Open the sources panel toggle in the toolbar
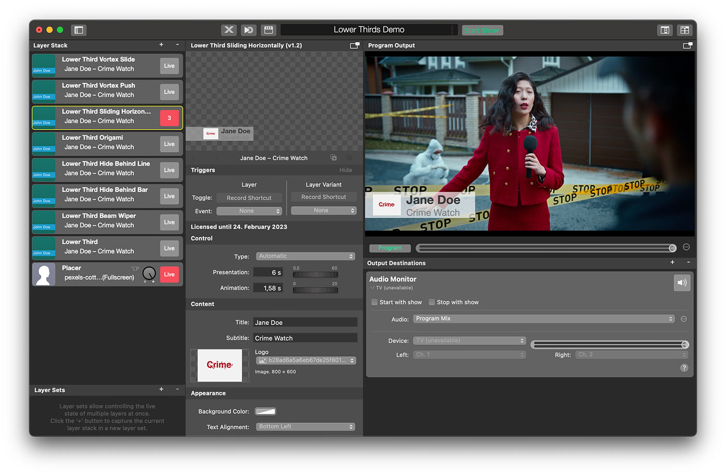 click(x=78, y=30)
